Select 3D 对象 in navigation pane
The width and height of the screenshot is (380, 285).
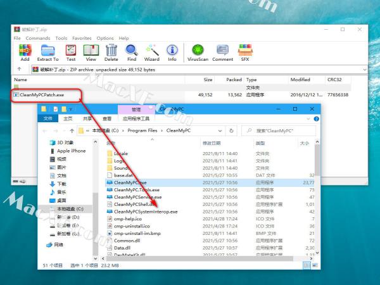[61, 142]
